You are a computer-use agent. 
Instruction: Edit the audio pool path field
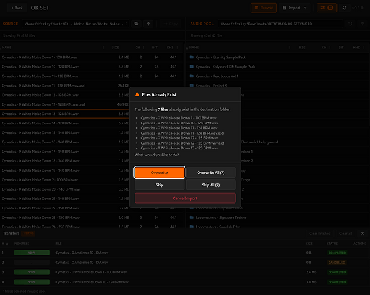pyautogui.click(x=280, y=24)
